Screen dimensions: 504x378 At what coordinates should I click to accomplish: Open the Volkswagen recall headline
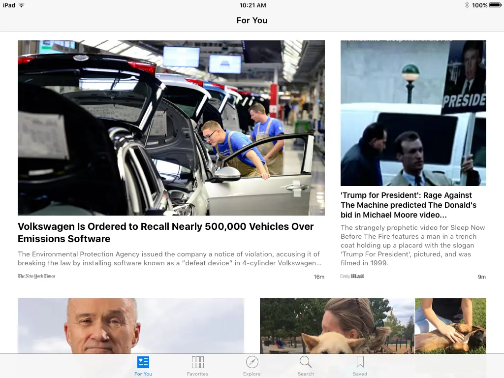tap(165, 232)
